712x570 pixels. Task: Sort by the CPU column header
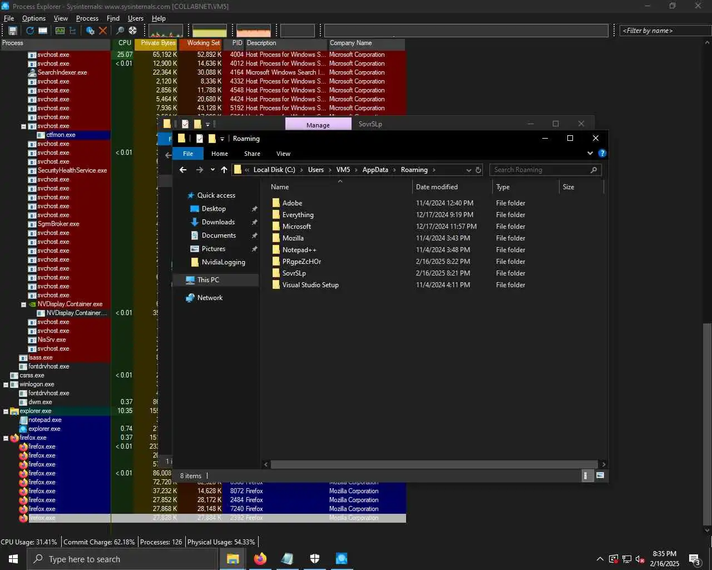tap(123, 43)
